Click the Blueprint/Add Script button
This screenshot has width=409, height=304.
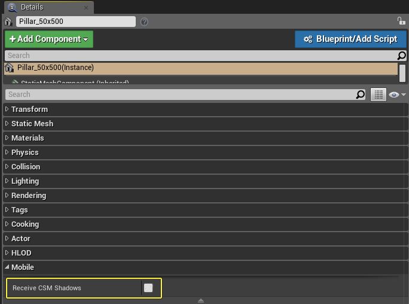(x=350, y=39)
